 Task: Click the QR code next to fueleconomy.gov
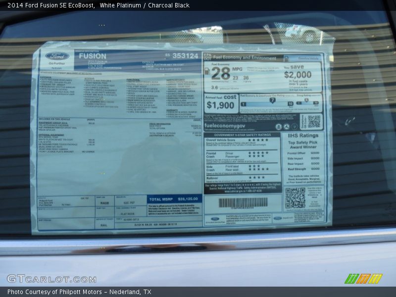[x=314, y=121]
